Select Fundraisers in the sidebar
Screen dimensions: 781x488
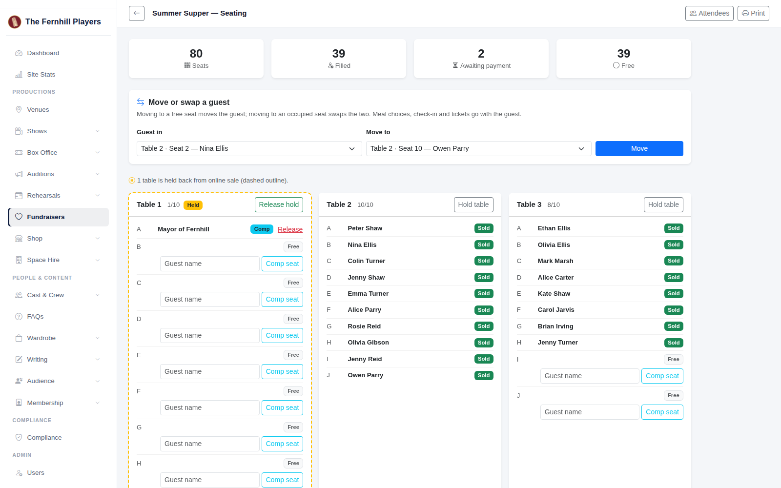tap(58, 217)
